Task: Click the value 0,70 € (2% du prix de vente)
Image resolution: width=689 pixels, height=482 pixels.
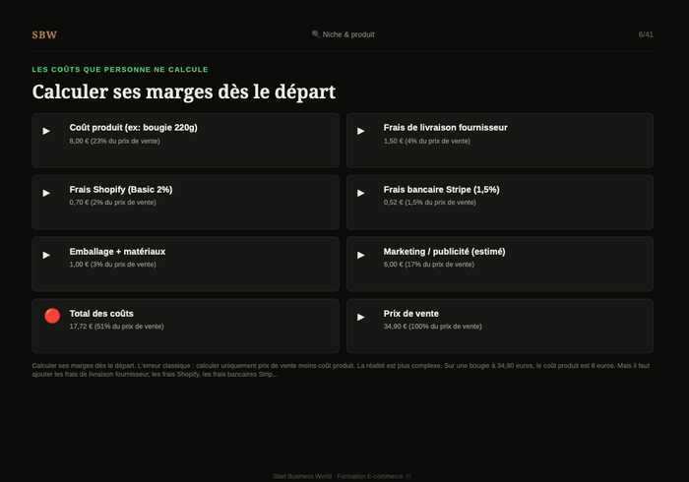Action: [x=112, y=203]
